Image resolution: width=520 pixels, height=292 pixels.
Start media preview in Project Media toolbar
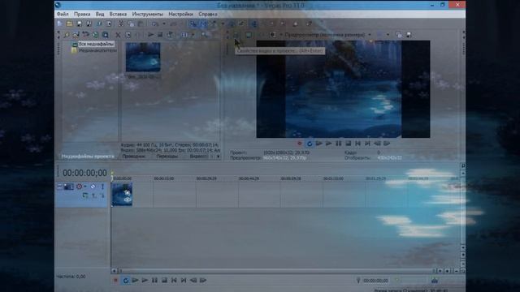tap(150, 34)
